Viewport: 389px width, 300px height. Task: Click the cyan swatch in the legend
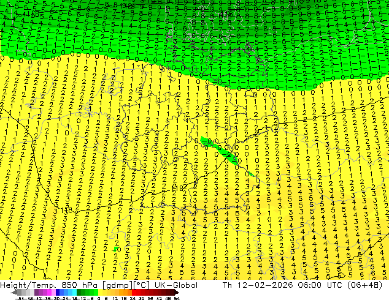point(74,292)
